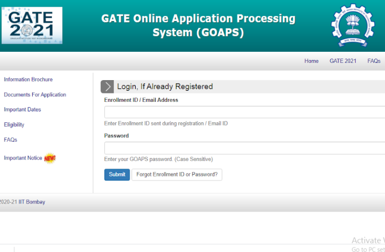This screenshot has height=252, width=385.
Task: Click Forgot Enrollment ID or Password button
Action: pos(177,175)
